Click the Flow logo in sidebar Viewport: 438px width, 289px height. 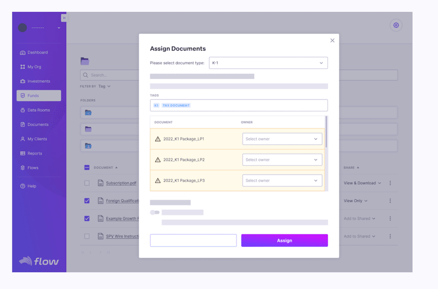(x=39, y=261)
